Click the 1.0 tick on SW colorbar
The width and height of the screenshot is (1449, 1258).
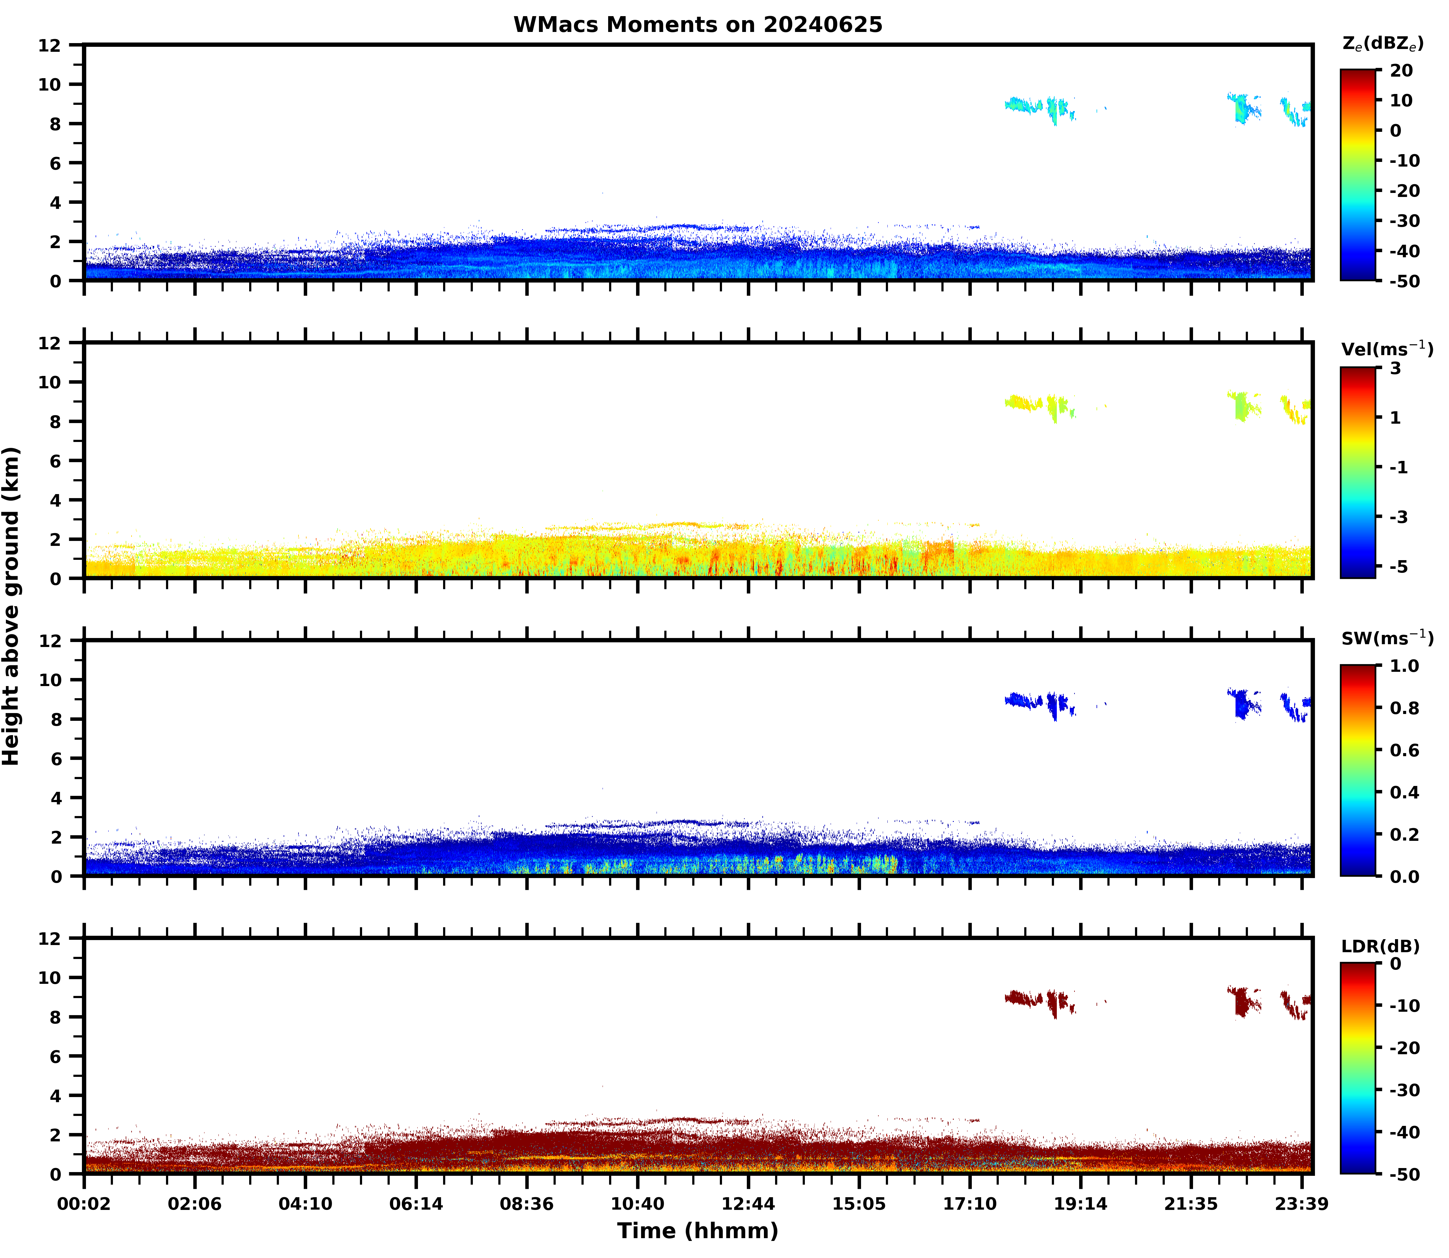coord(1404,666)
